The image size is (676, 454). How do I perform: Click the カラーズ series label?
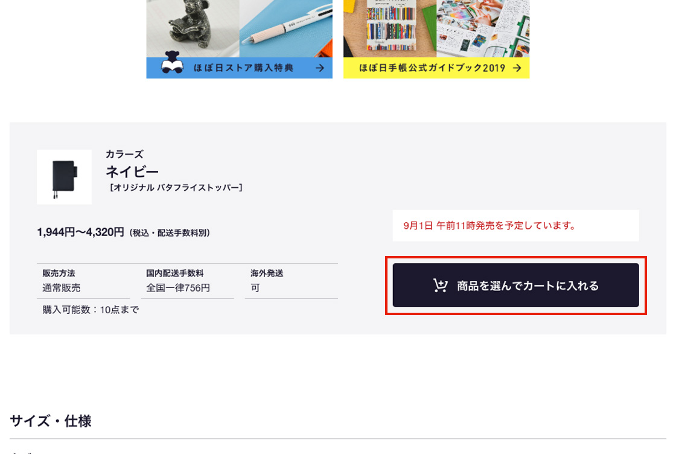(124, 155)
